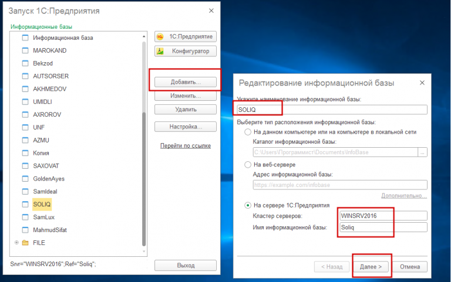Select the AKHMEDOV list entry
The height and width of the screenshot is (282, 451).
(x=50, y=89)
